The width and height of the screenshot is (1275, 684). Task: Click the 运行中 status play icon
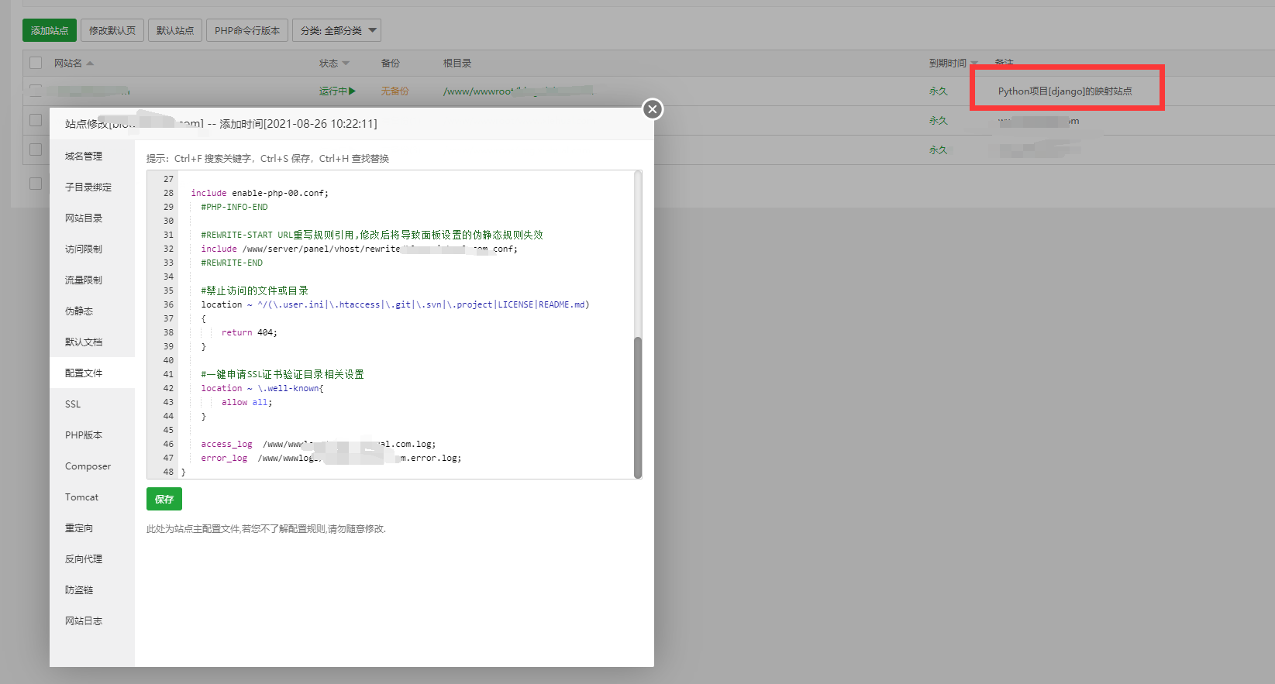[353, 91]
